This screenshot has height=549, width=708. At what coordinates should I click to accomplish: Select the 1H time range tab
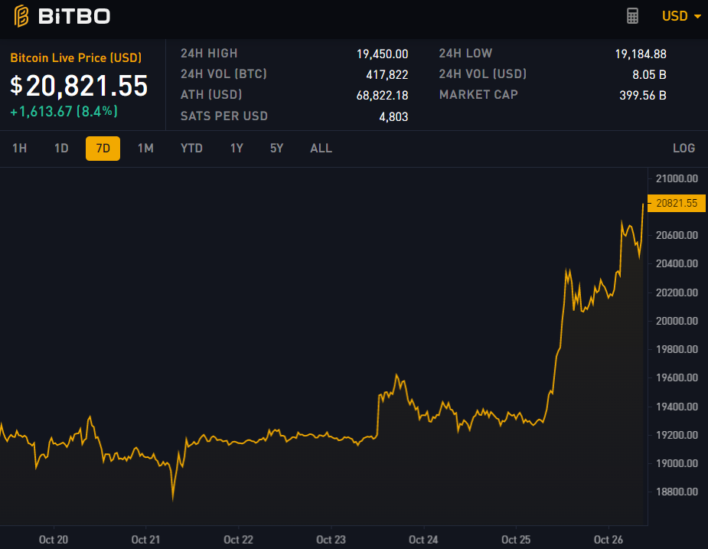[19, 149]
